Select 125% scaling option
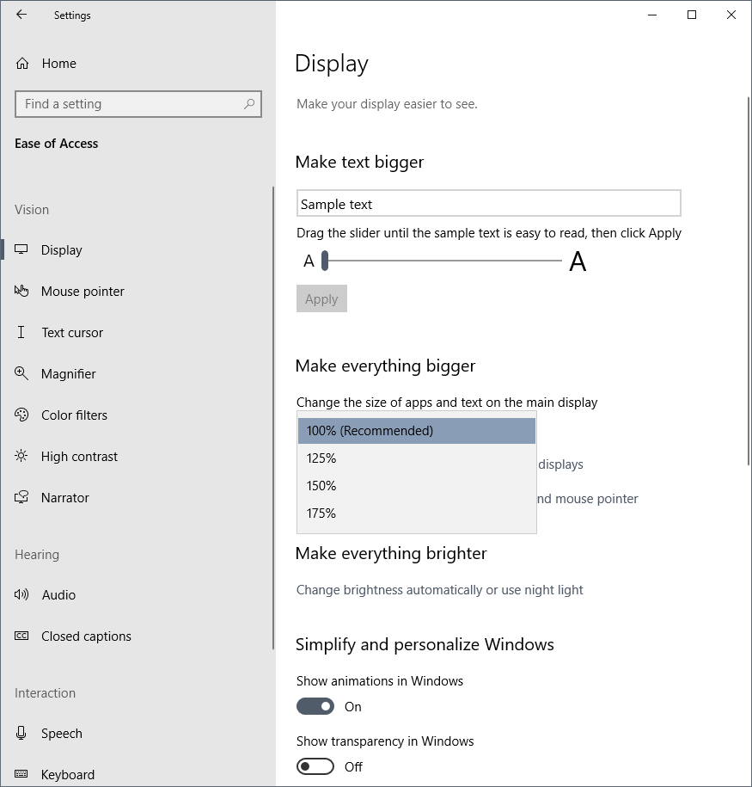This screenshot has height=787, width=752. point(416,458)
